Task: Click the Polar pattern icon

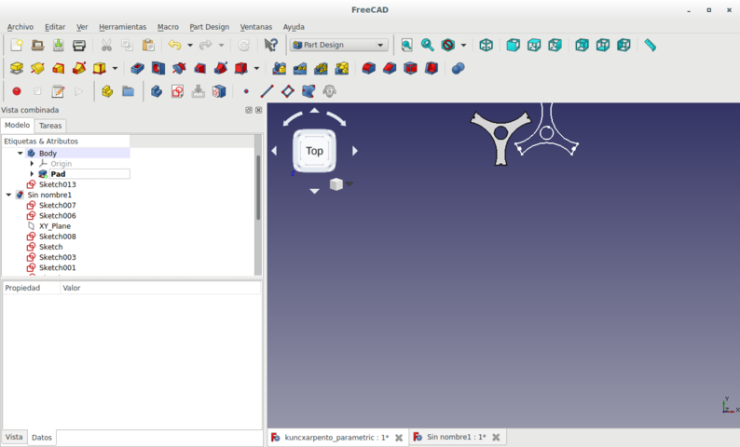Action: point(321,68)
